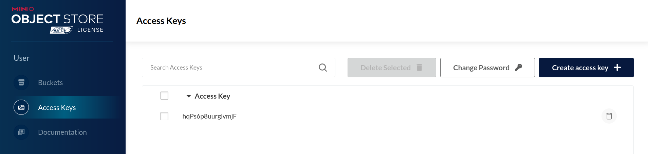This screenshot has height=154, width=648.
Task: Focus the Search Access Keys field
Action: (x=239, y=68)
